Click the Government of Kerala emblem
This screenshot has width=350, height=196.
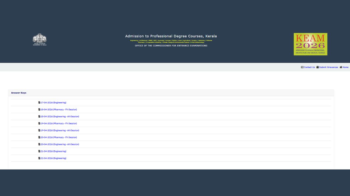[39, 39]
